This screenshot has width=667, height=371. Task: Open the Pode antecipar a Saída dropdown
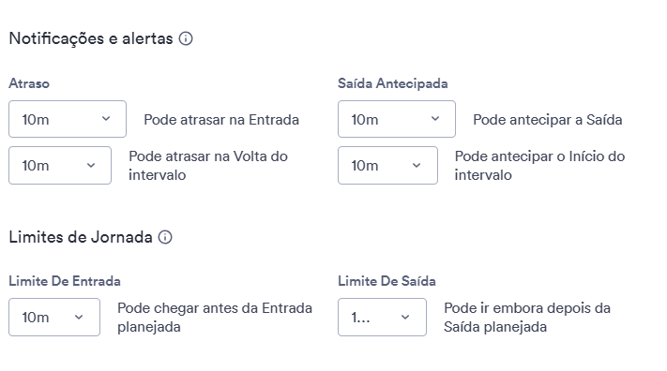[x=397, y=119]
